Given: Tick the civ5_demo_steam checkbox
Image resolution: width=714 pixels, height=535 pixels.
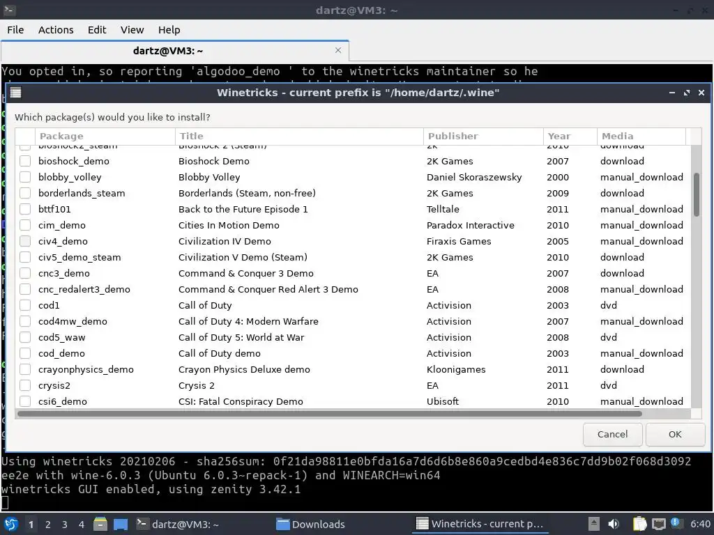Looking at the screenshot, I should click(25, 257).
